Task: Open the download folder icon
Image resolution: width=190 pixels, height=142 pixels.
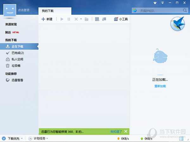Action: (86, 19)
